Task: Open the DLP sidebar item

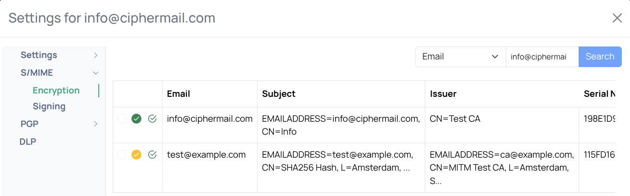Action: pos(28,141)
